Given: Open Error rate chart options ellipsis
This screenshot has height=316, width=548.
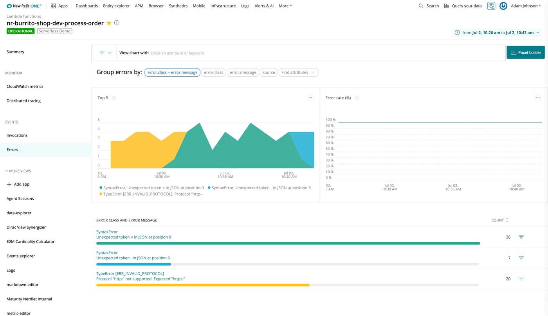Looking at the screenshot, I should point(538,98).
